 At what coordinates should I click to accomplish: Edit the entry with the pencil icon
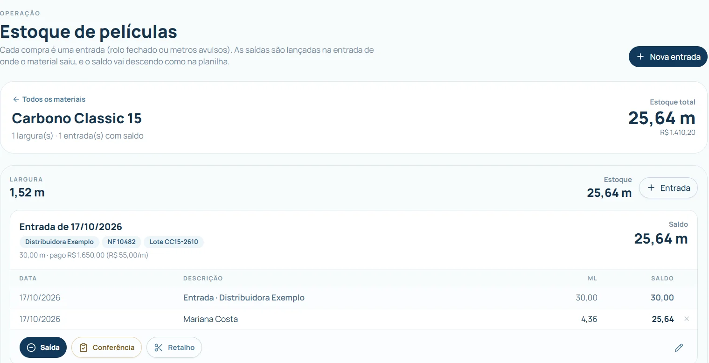(x=679, y=348)
